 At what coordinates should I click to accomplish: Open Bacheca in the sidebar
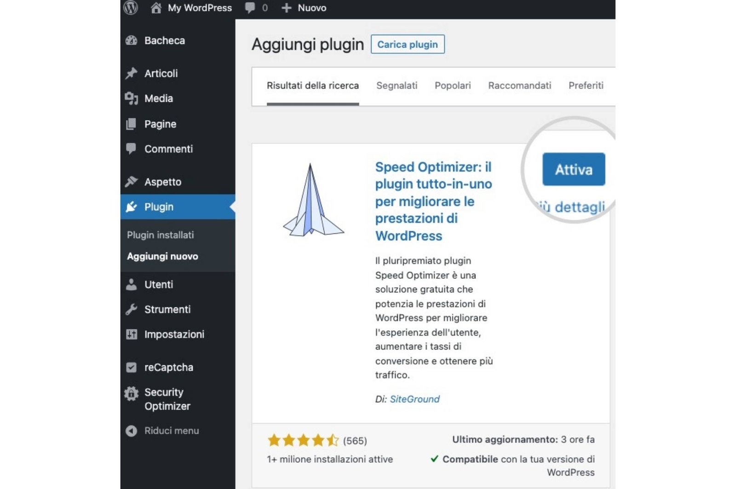coord(165,40)
